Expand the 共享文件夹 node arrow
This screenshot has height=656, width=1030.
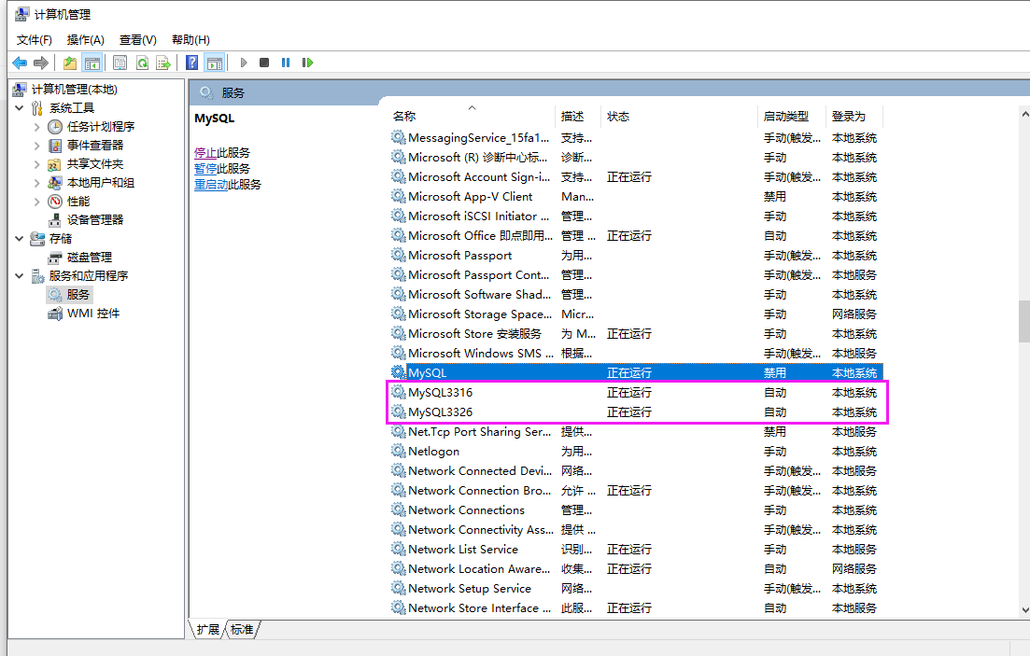click(36, 164)
